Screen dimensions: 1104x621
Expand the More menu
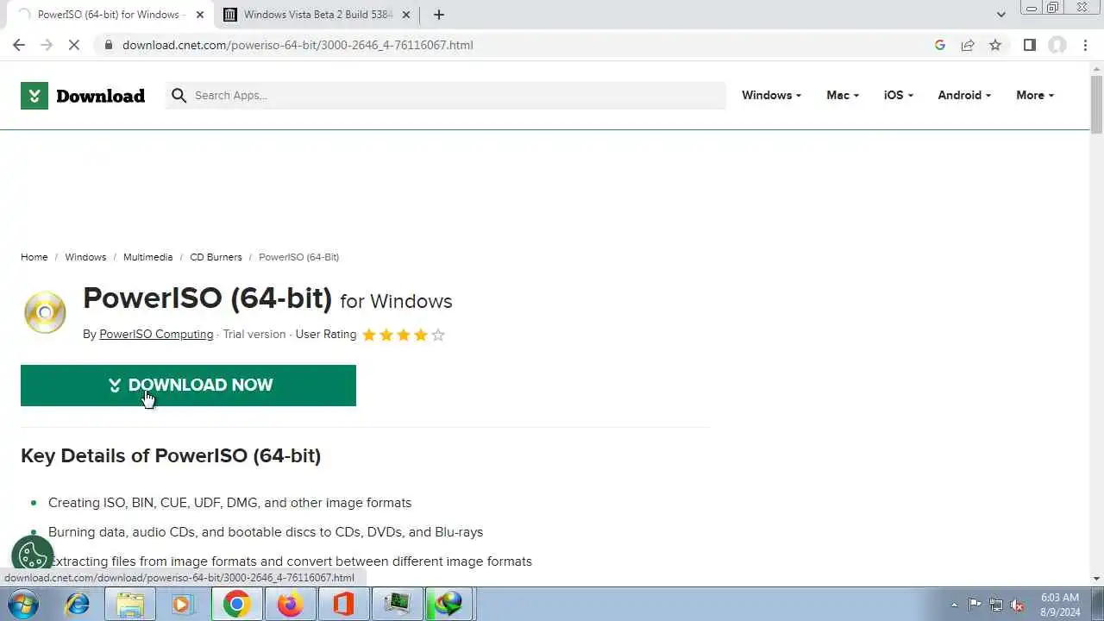click(x=1035, y=95)
